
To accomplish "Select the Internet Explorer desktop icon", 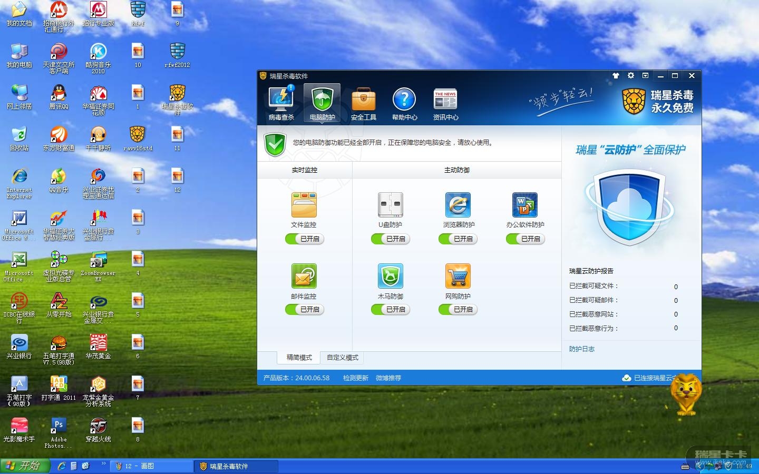I will point(19,183).
